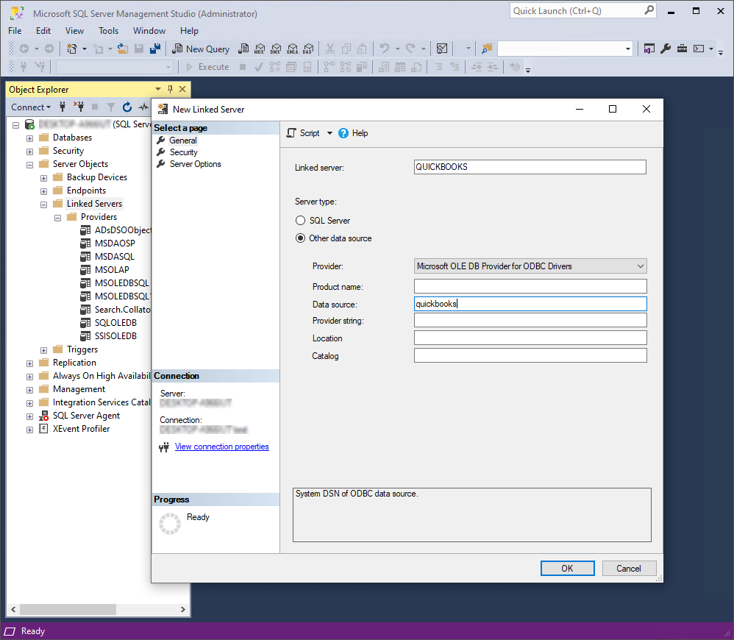Open the Tools menu
Screen dimensions: 734x640
(108, 30)
